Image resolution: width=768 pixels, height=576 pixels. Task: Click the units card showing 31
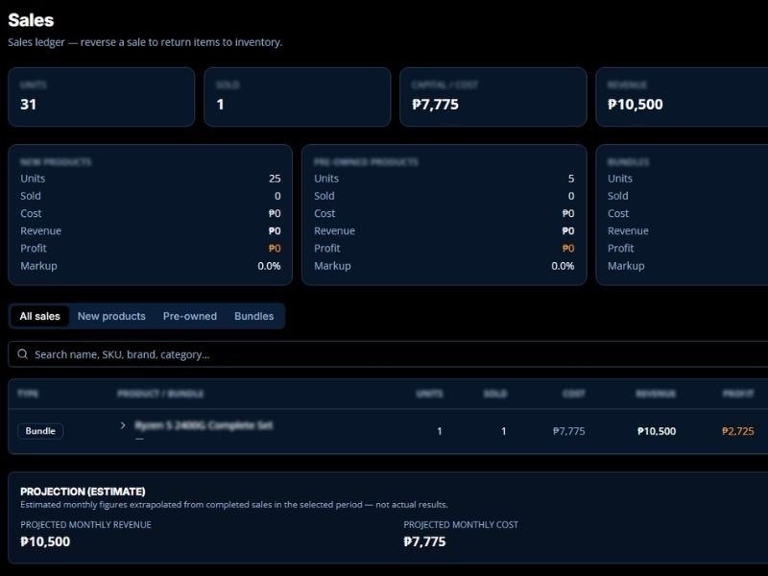click(102, 97)
